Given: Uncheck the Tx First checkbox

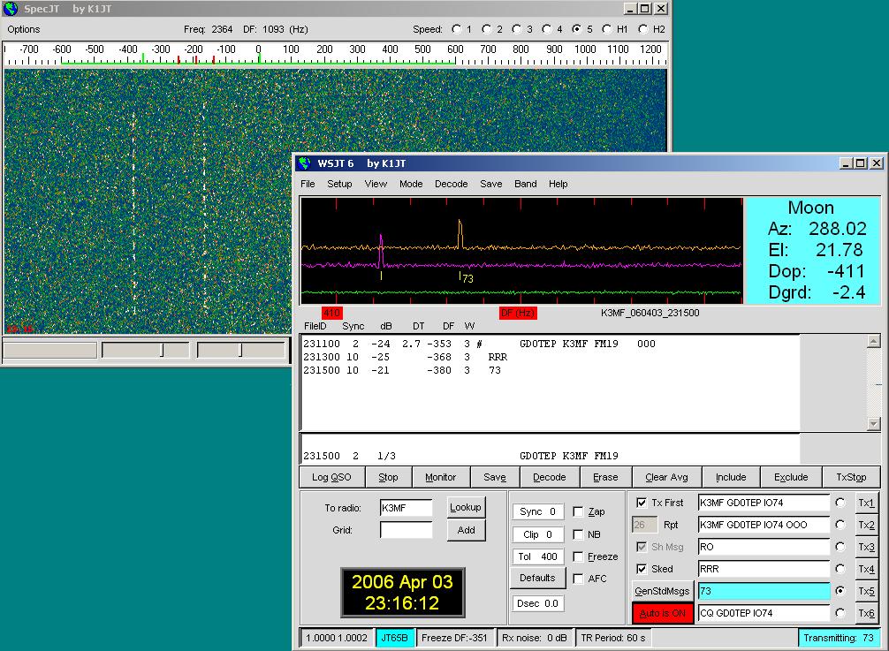Looking at the screenshot, I should [x=642, y=503].
